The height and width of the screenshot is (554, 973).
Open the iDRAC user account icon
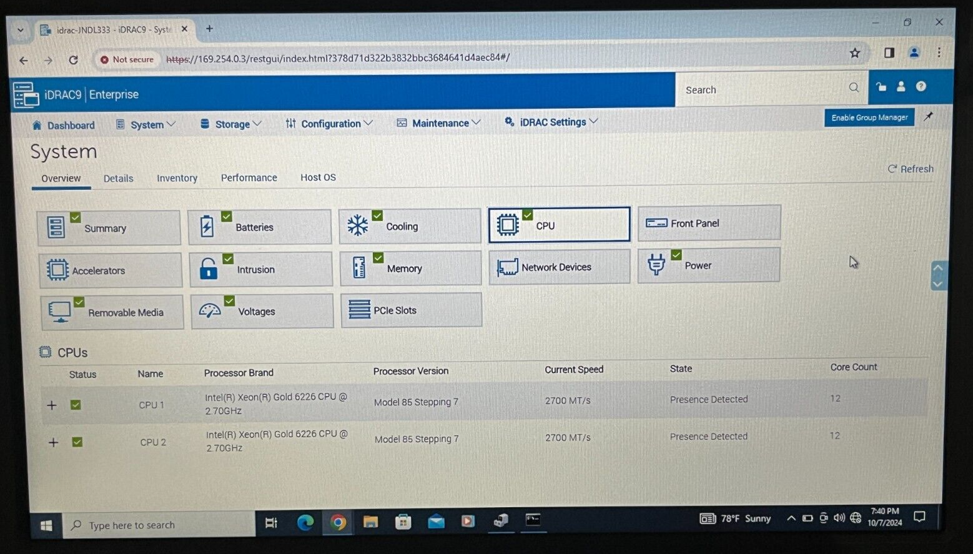click(901, 87)
